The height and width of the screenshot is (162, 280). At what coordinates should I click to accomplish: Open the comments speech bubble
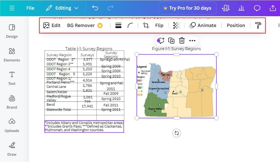pos(257,8)
